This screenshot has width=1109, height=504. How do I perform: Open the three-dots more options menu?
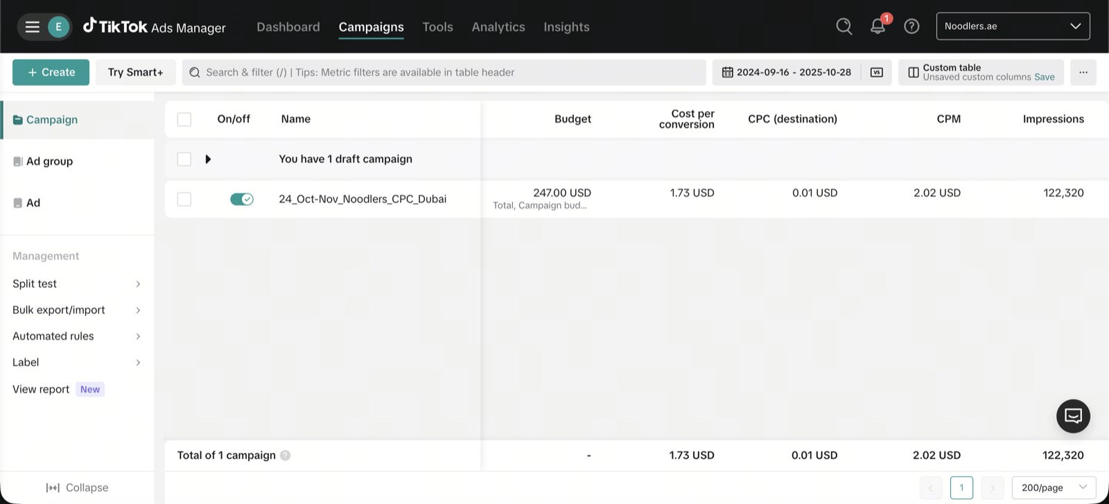pyautogui.click(x=1083, y=72)
